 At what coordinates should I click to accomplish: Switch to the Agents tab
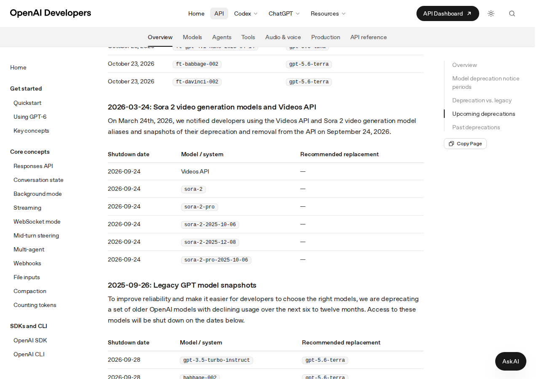tap(222, 37)
